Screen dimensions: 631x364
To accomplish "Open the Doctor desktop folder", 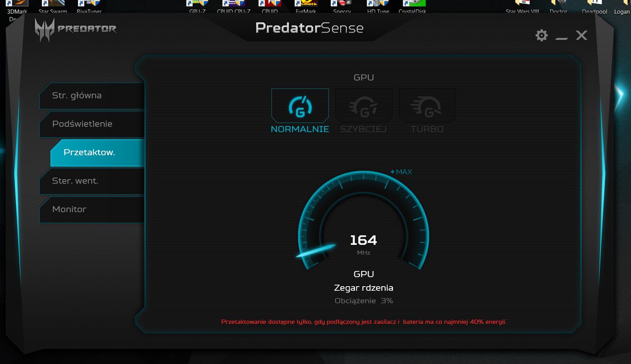I will pyautogui.click(x=559, y=7).
